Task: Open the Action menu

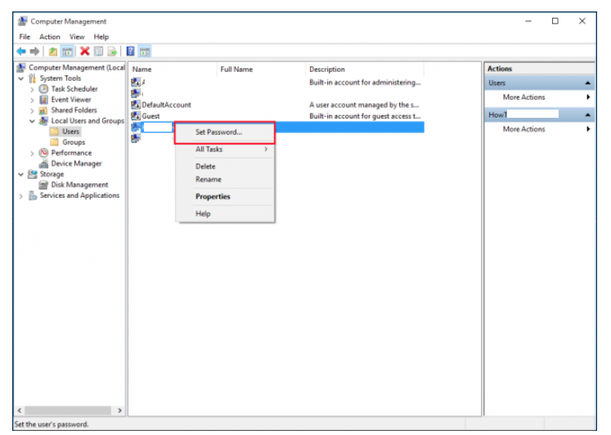Action: (x=50, y=37)
